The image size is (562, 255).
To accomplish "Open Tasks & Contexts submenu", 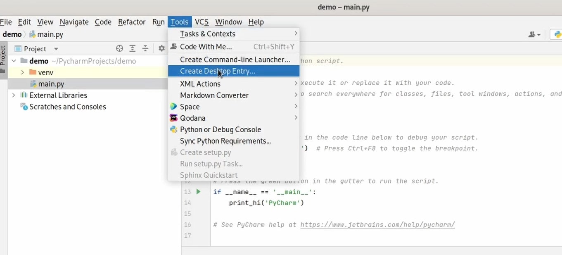I will point(234,34).
